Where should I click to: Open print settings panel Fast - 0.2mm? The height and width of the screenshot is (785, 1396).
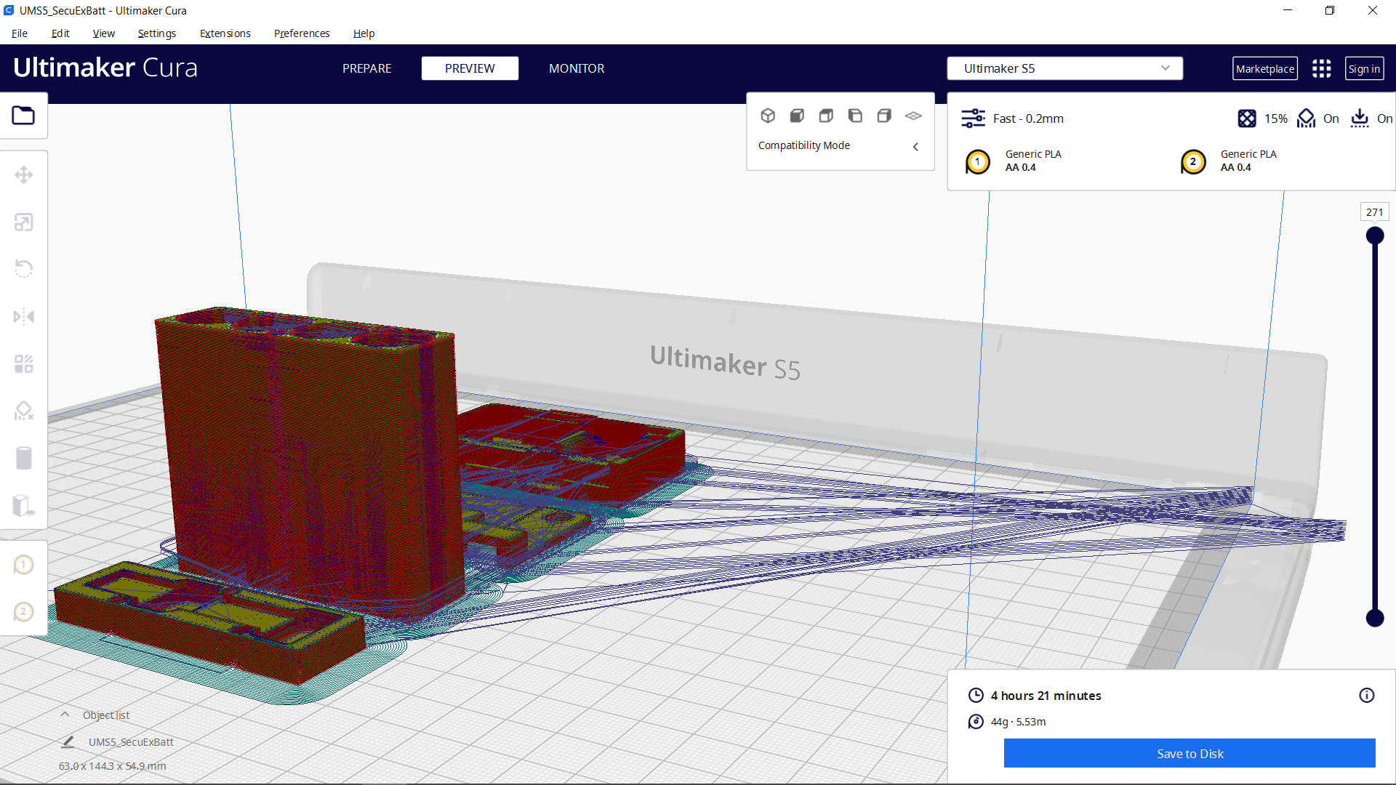tap(1028, 118)
